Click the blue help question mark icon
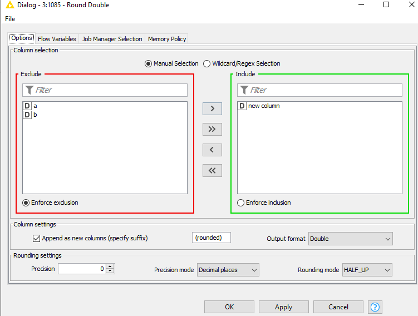The width and height of the screenshot is (418, 316). [x=375, y=307]
